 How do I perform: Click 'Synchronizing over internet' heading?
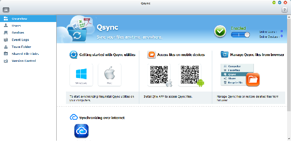(x=102, y=118)
